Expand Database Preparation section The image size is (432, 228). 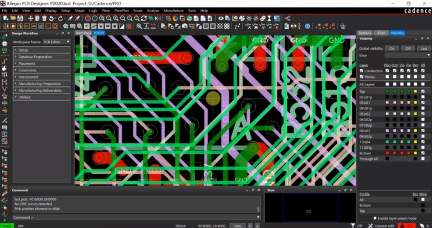42,57
